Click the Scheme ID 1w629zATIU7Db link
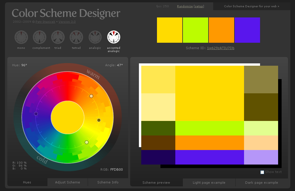Screen dimensions: 295x191 pos(220,48)
